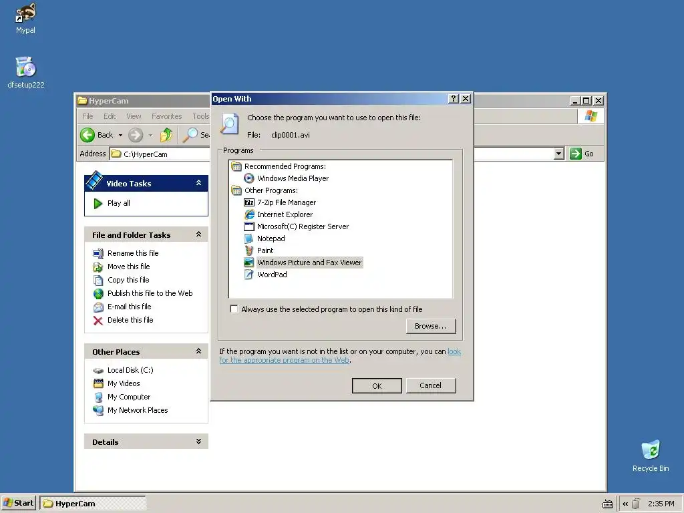Image resolution: width=684 pixels, height=513 pixels.
Task: Click the Other Programs group header
Action: (271, 190)
